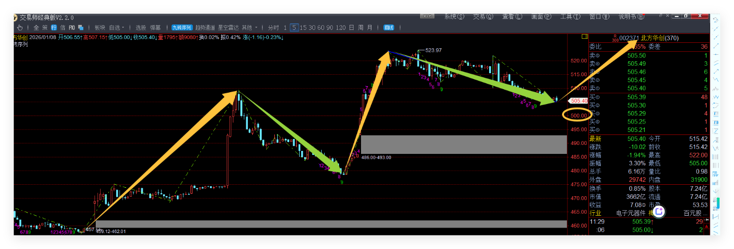The height and width of the screenshot is (249, 734).
Task: Enable the 趋势通道 trend channel indicator
Action: click(x=205, y=27)
